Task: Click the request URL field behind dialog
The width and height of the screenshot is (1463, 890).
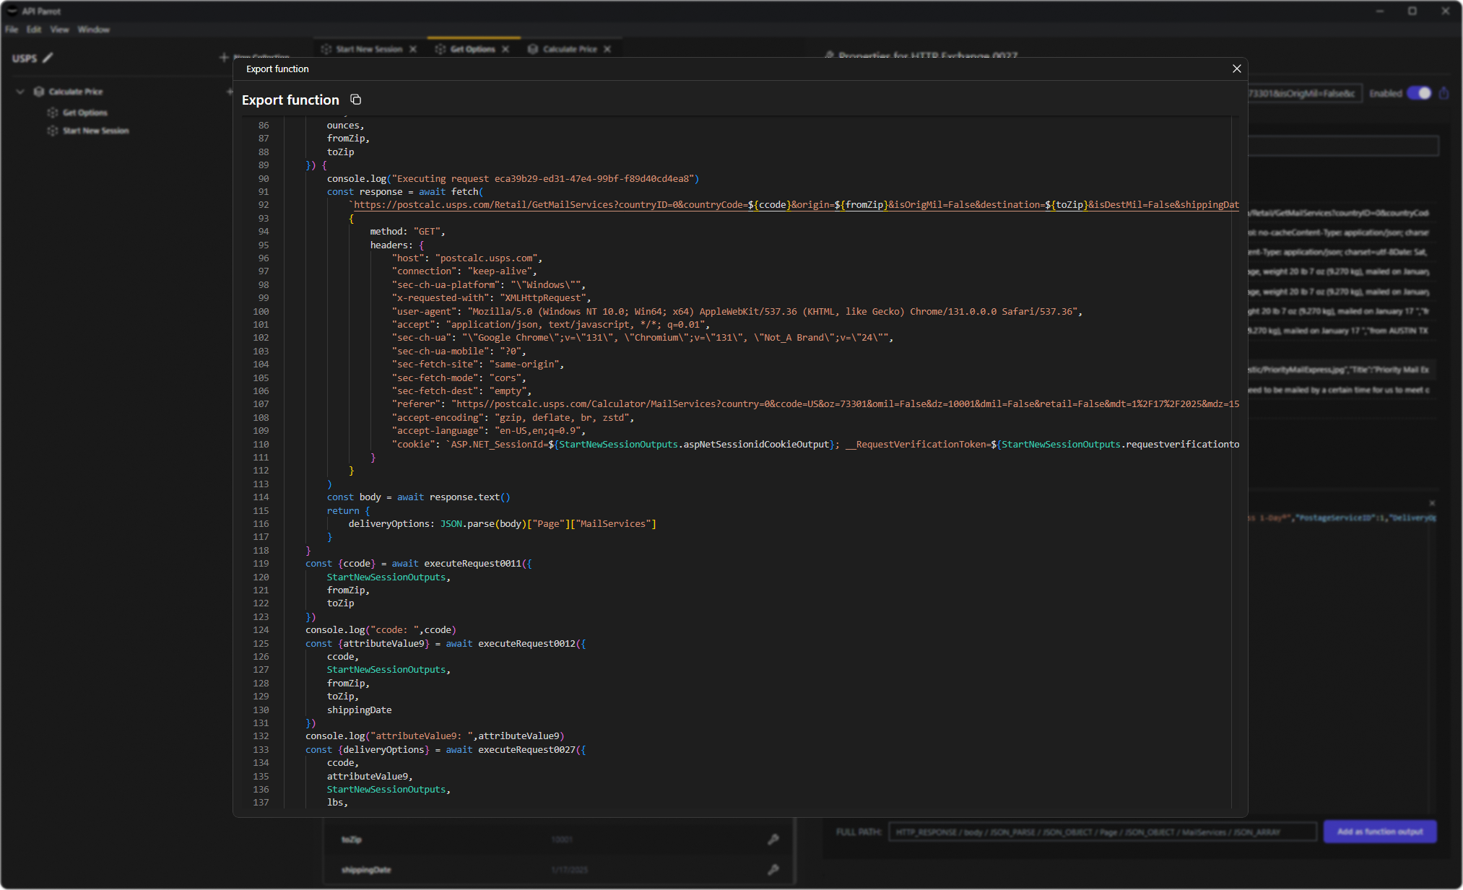Action: 1305,93
